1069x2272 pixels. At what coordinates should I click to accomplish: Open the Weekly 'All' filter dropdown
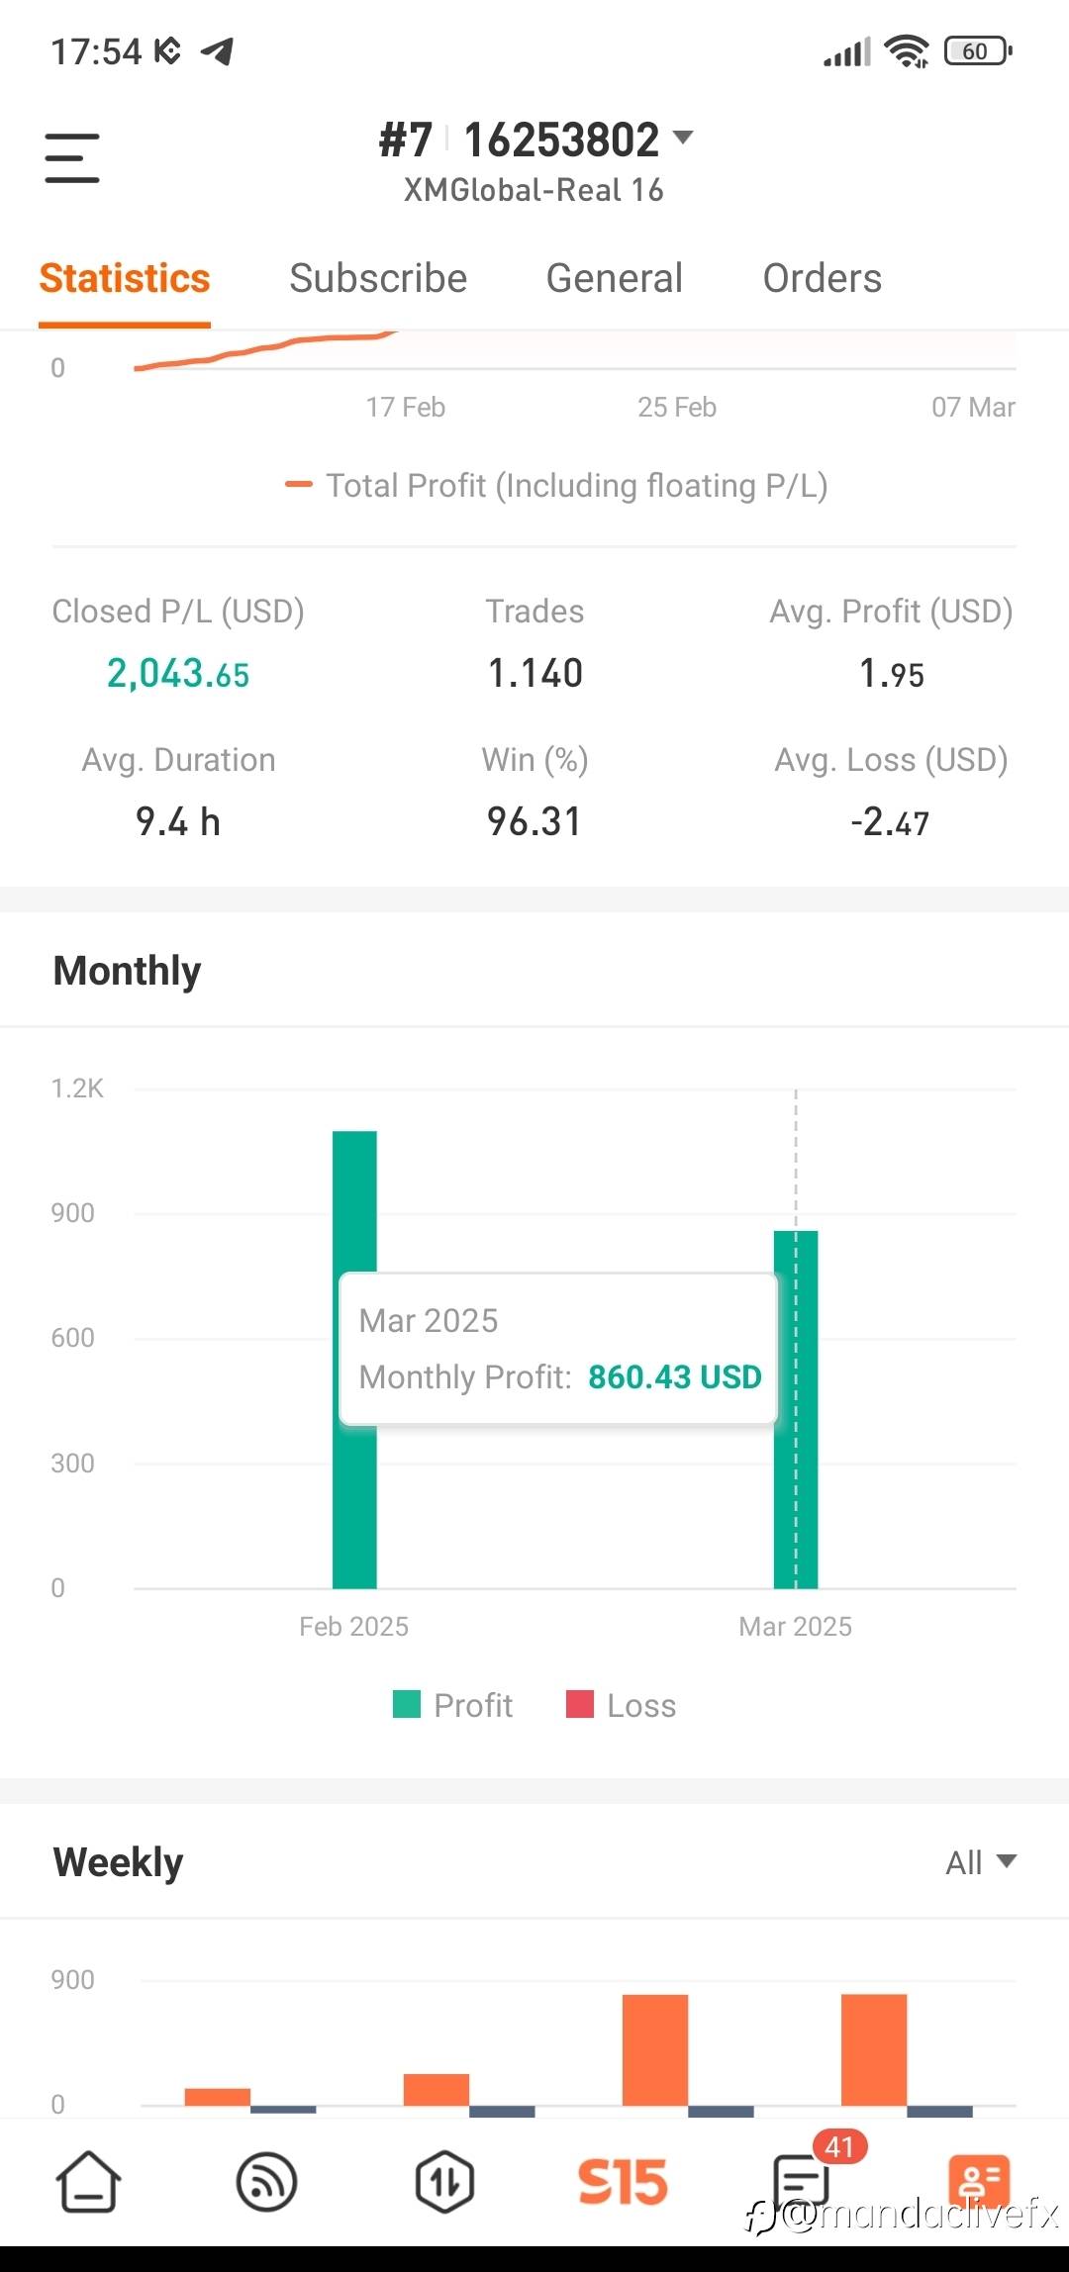click(x=980, y=1862)
